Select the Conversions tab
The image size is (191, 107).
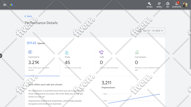tap(147, 62)
